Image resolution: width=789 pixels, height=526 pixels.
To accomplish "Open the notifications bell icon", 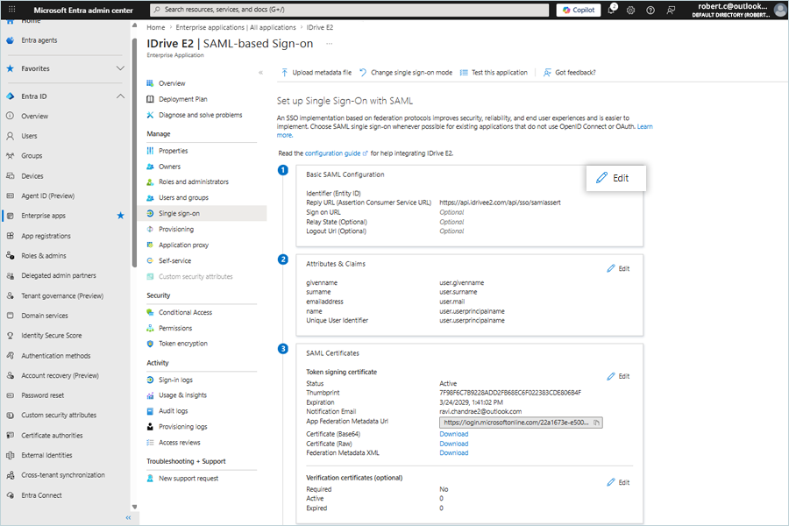I will (x=611, y=10).
